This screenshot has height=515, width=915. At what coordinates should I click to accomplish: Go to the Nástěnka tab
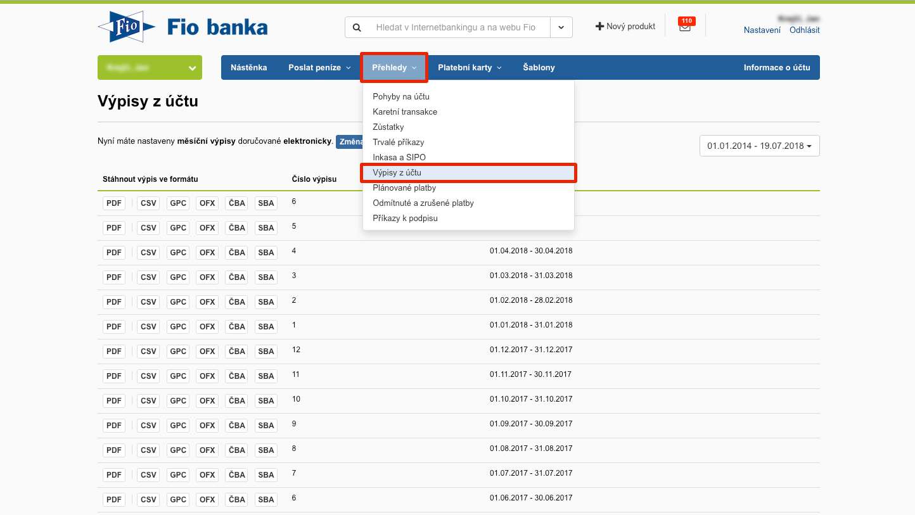pyautogui.click(x=248, y=68)
